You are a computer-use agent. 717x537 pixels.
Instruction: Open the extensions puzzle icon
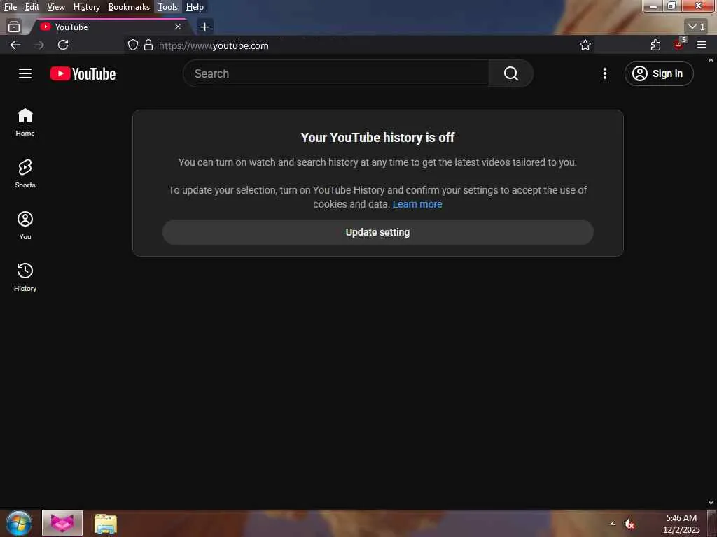[x=655, y=45]
